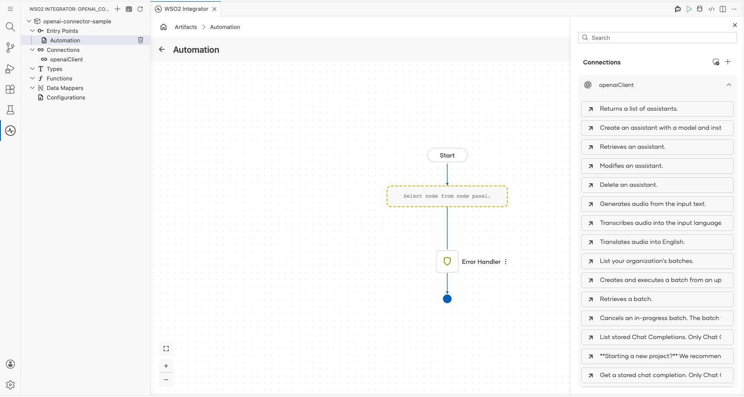Screen dimensions: 744x397
Task: Open Error Handler options menu dots
Action: 506,262
